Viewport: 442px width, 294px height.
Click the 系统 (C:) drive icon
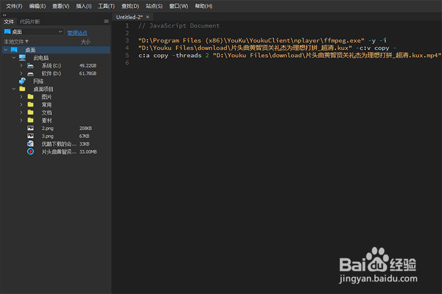pos(30,65)
